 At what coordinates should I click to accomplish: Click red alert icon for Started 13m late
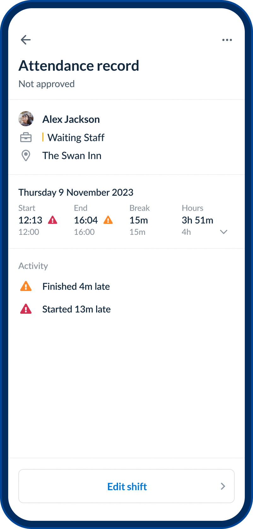coord(26,309)
